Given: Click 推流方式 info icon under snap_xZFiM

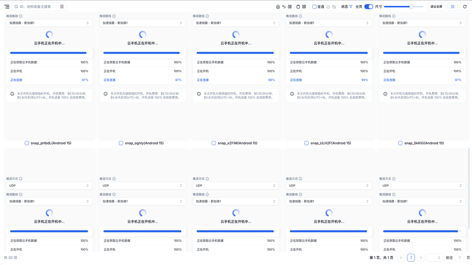Looking at the screenshot, I should pos(207,179).
